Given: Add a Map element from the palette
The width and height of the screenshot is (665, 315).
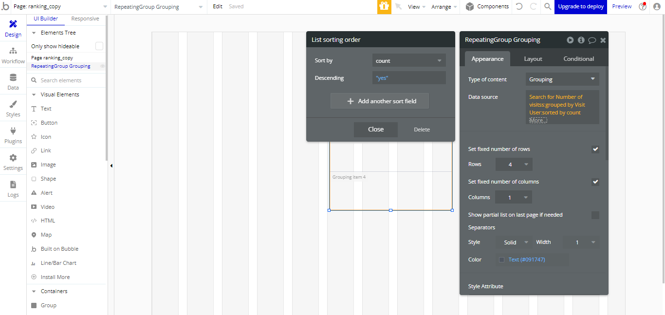Looking at the screenshot, I should (46, 235).
